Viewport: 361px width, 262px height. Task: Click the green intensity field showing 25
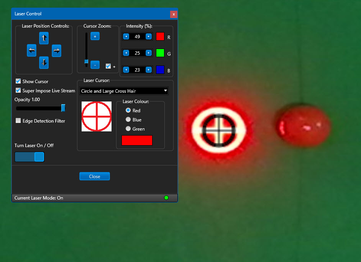tap(137, 53)
